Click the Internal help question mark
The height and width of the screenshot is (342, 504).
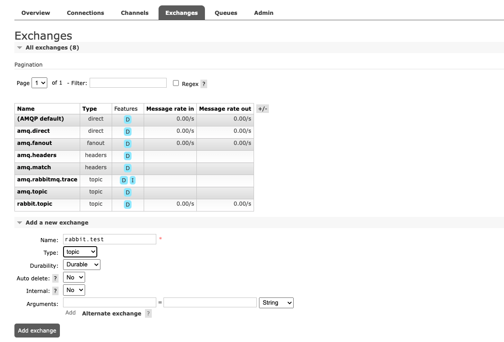pyautogui.click(x=55, y=291)
